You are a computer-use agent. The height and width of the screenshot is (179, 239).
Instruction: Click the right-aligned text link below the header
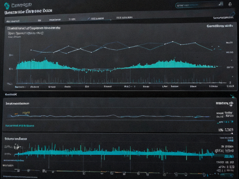pos(223,18)
